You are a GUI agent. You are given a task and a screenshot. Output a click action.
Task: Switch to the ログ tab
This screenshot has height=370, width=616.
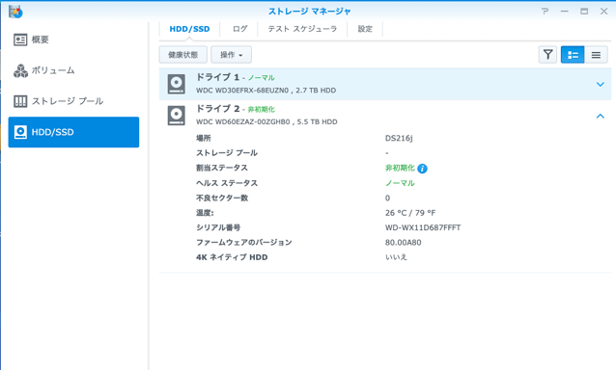click(239, 29)
